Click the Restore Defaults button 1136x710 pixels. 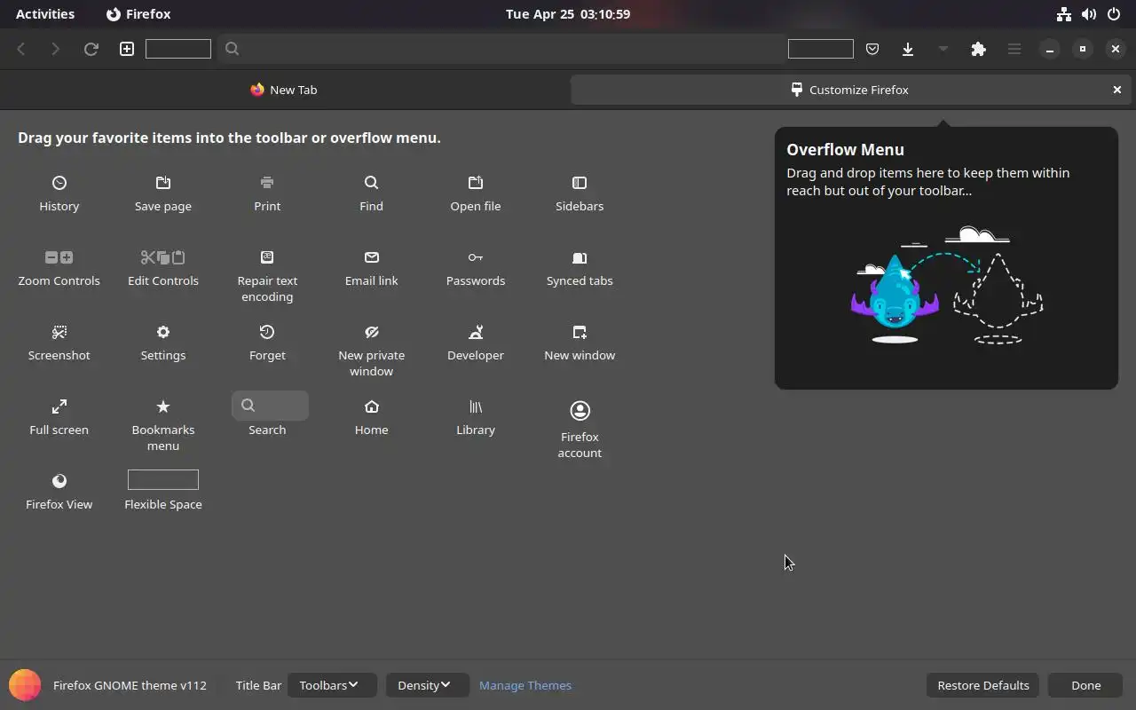[983, 685]
